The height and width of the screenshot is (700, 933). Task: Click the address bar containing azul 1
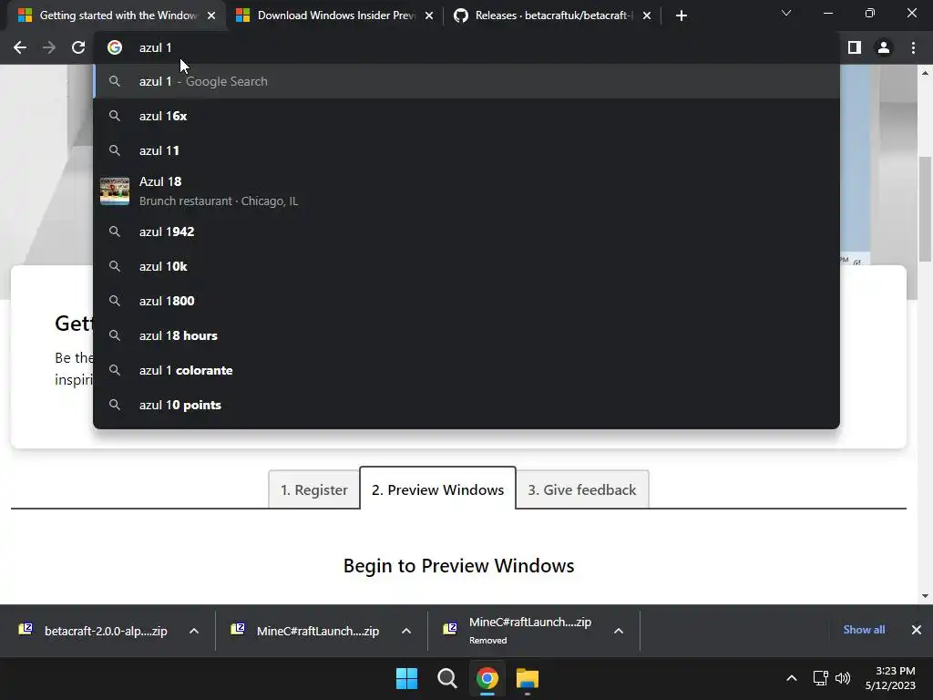(466, 47)
